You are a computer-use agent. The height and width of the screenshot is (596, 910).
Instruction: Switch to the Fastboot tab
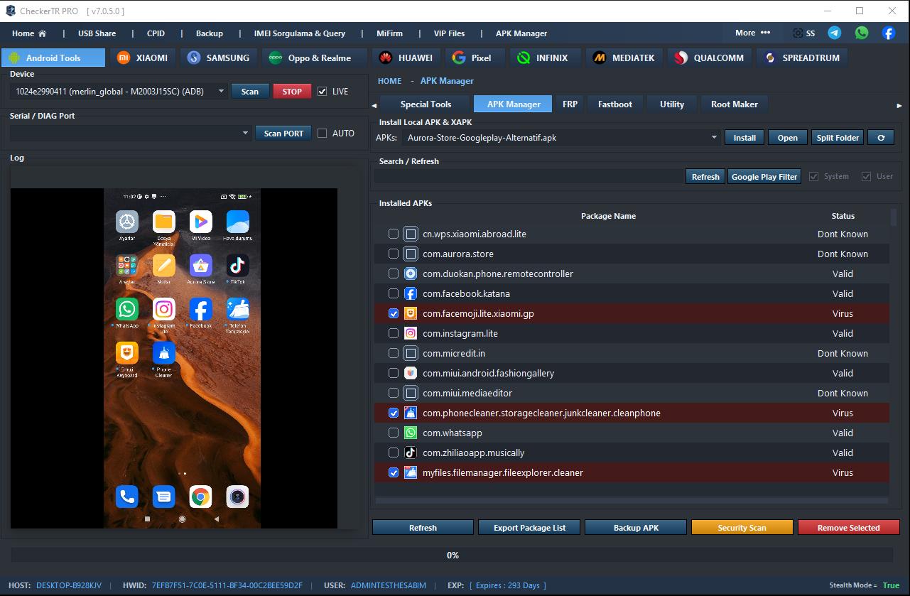(x=614, y=104)
